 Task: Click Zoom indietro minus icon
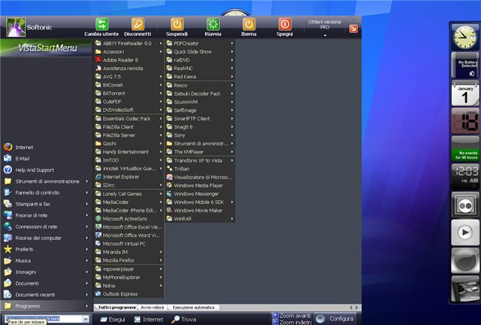point(275,322)
